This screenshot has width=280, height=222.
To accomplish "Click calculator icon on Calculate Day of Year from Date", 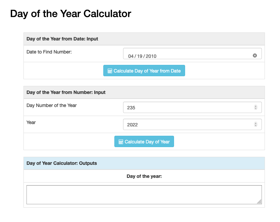I will point(110,71).
